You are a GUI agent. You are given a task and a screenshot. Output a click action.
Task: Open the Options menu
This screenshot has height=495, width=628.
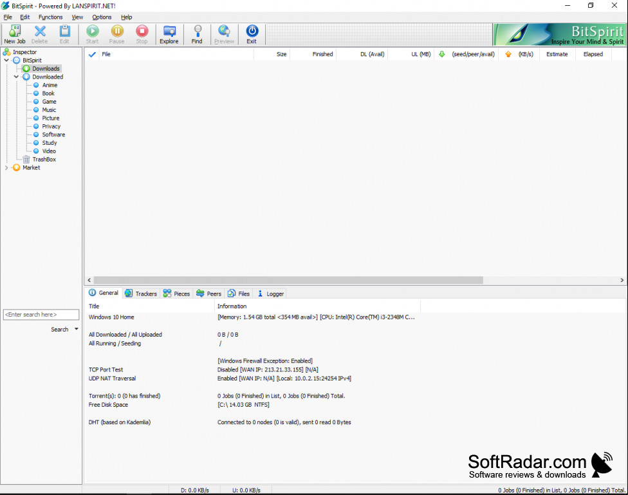102,17
